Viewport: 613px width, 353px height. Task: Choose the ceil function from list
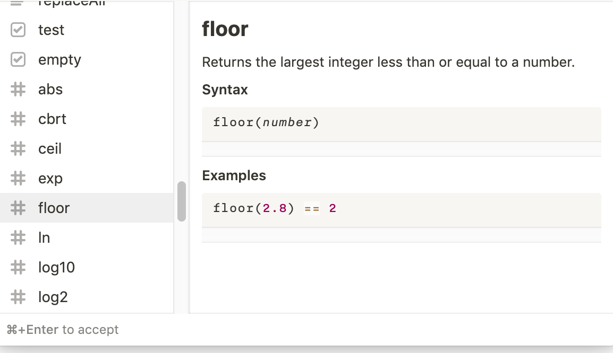[87, 148]
